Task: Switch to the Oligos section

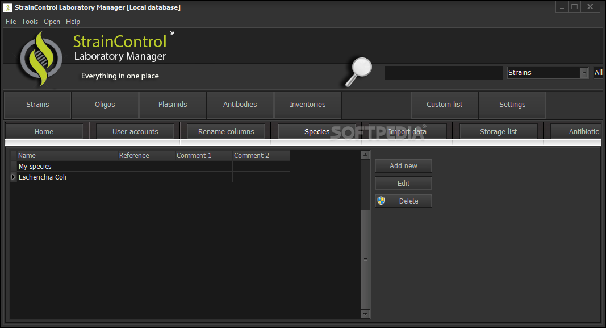Action: [105, 105]
